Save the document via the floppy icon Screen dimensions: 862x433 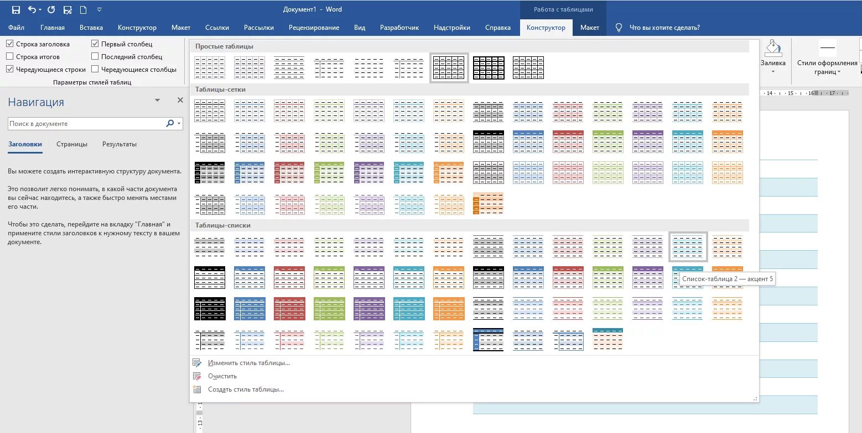click(x=16, y=10)
